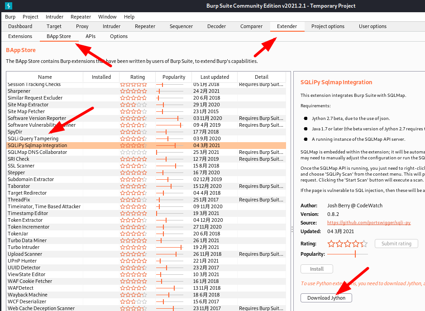Click the Burp Suite lightning logo icon

[x=9, y=5]
